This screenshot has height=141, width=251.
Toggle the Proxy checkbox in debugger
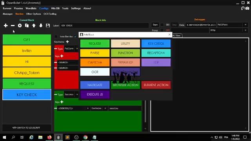click(162, 30)
